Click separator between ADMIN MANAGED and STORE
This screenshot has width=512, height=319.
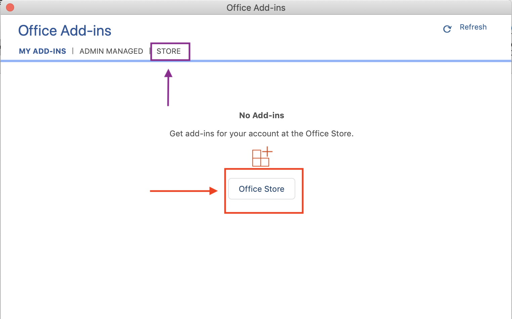[150, 51]
